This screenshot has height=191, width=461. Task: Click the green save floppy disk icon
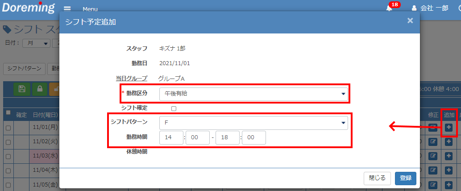[x=21, y=89]
